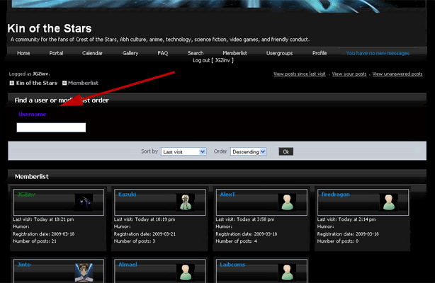Check the 'You have no new messages' link
435x283 pixels.
378,53
